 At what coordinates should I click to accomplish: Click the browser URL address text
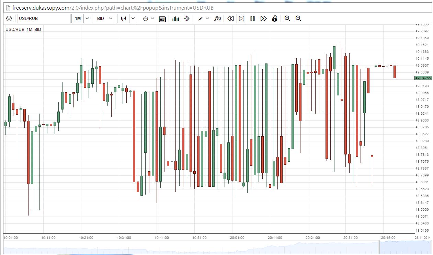pos(113,8)
